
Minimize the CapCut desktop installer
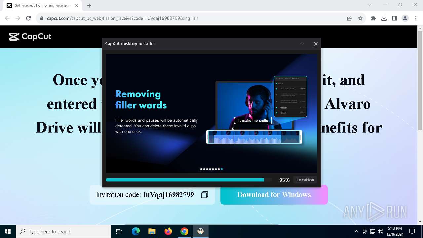click(x=302, y=44)
